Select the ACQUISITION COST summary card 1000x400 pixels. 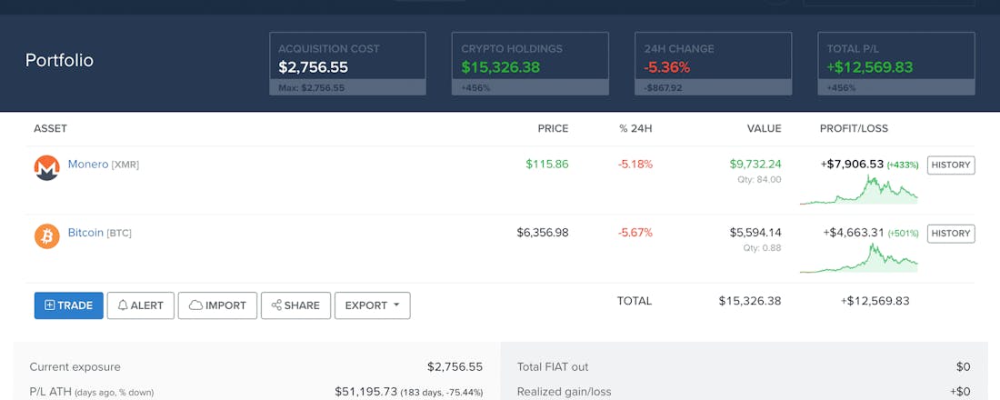pyautogui.click(x=347, y=64)
